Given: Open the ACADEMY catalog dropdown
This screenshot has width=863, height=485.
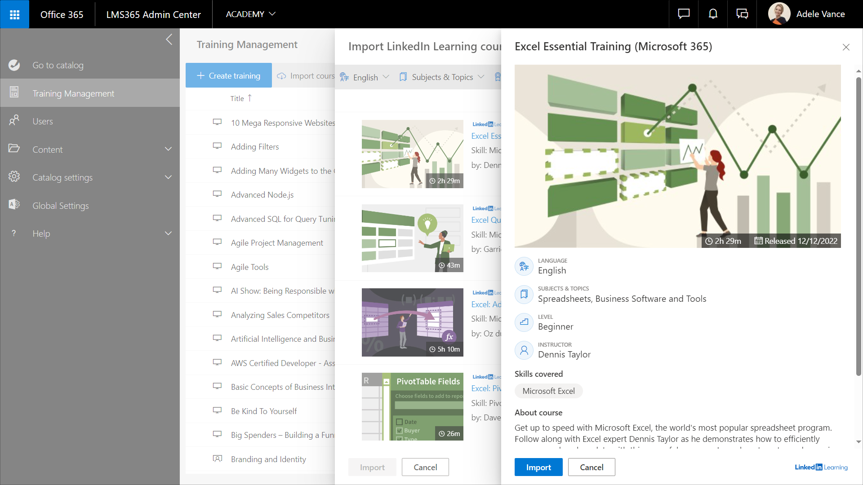Looking at the screenshot, I should pyautogui.click(x=250, y=14).
